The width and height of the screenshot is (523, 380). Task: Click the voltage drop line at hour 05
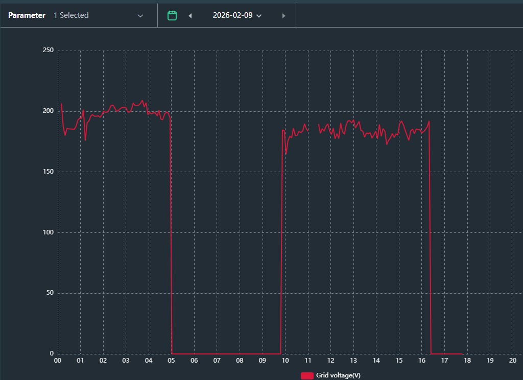[x=172, y=230]
